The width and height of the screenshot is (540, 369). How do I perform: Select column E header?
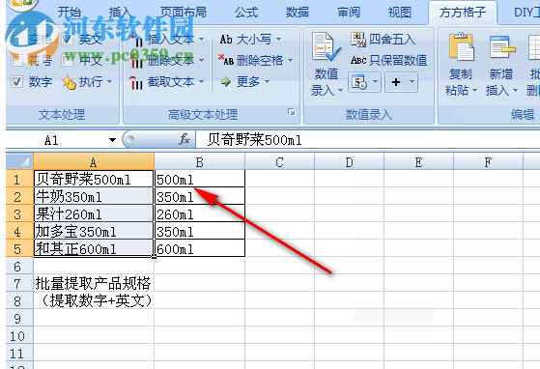(419, 161)
